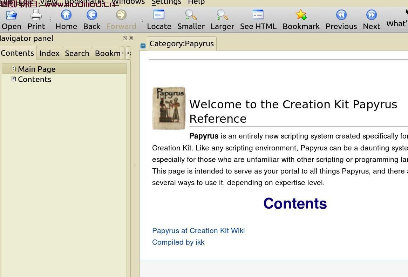Click the Main Page document icon

click(14, 68)
